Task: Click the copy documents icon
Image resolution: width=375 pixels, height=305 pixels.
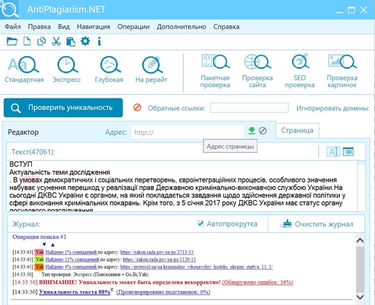Action: click(42, 41)
